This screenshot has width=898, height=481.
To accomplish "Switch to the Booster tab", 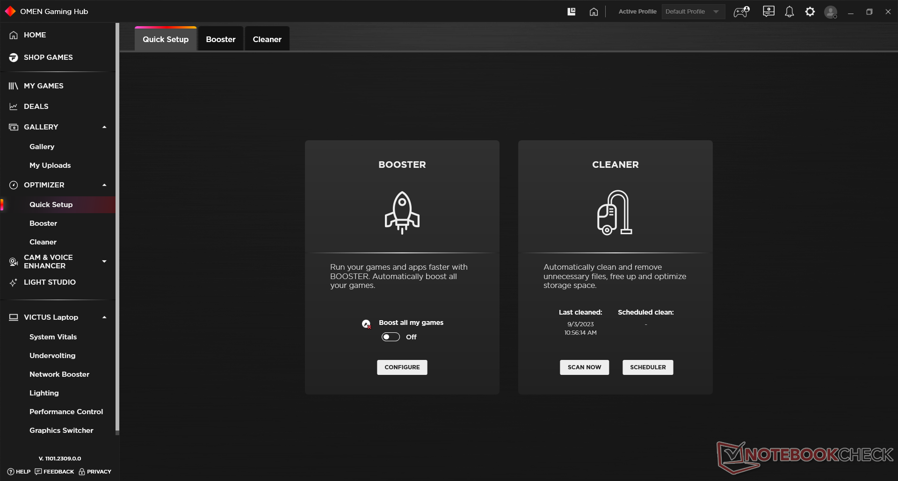I will [221, 39].
